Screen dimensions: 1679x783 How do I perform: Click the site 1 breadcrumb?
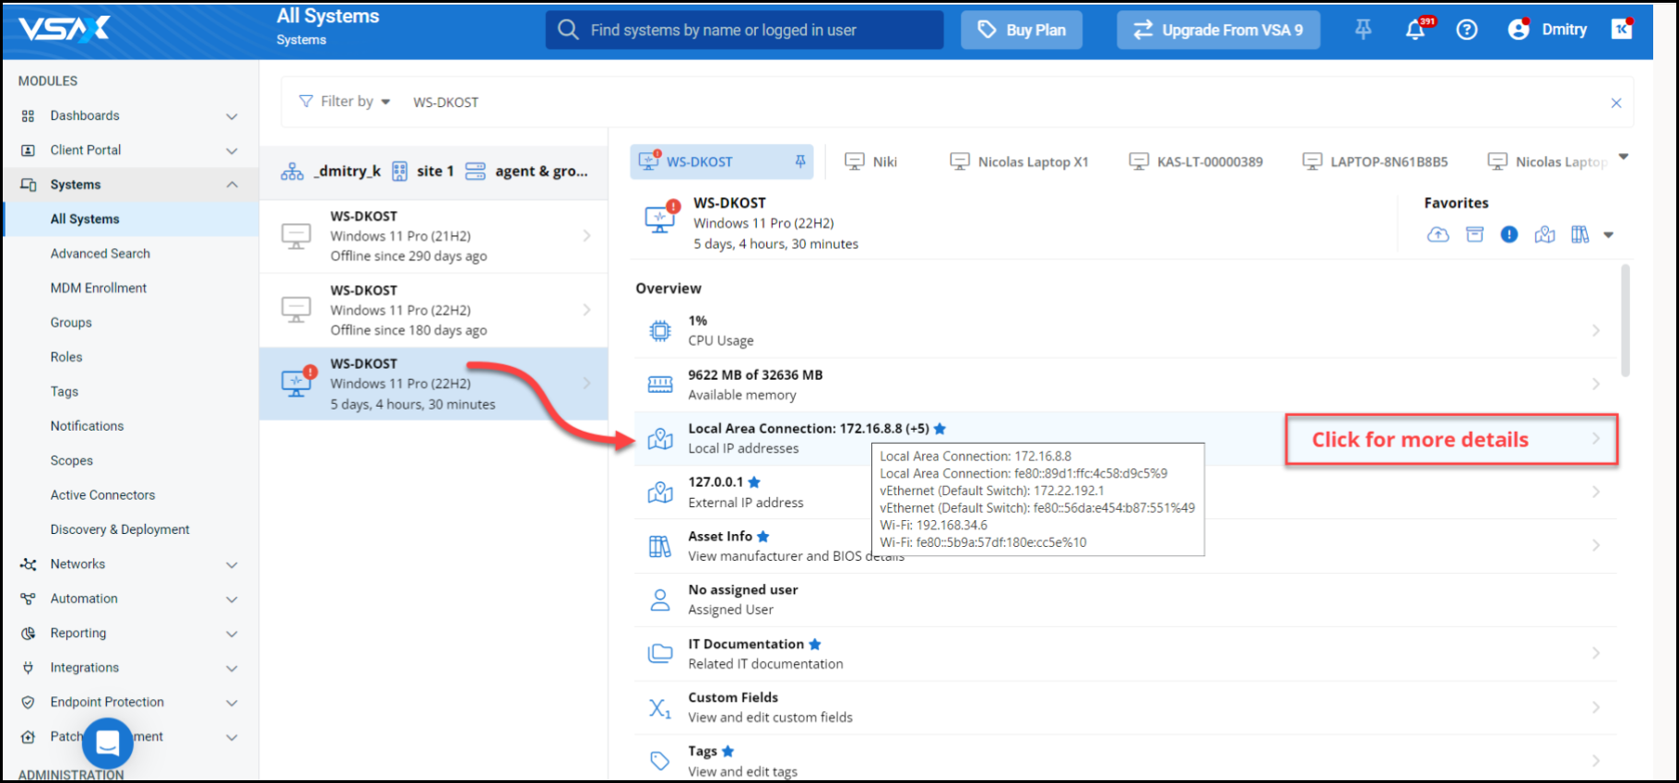pyautogui.click(x=423, y=171)
